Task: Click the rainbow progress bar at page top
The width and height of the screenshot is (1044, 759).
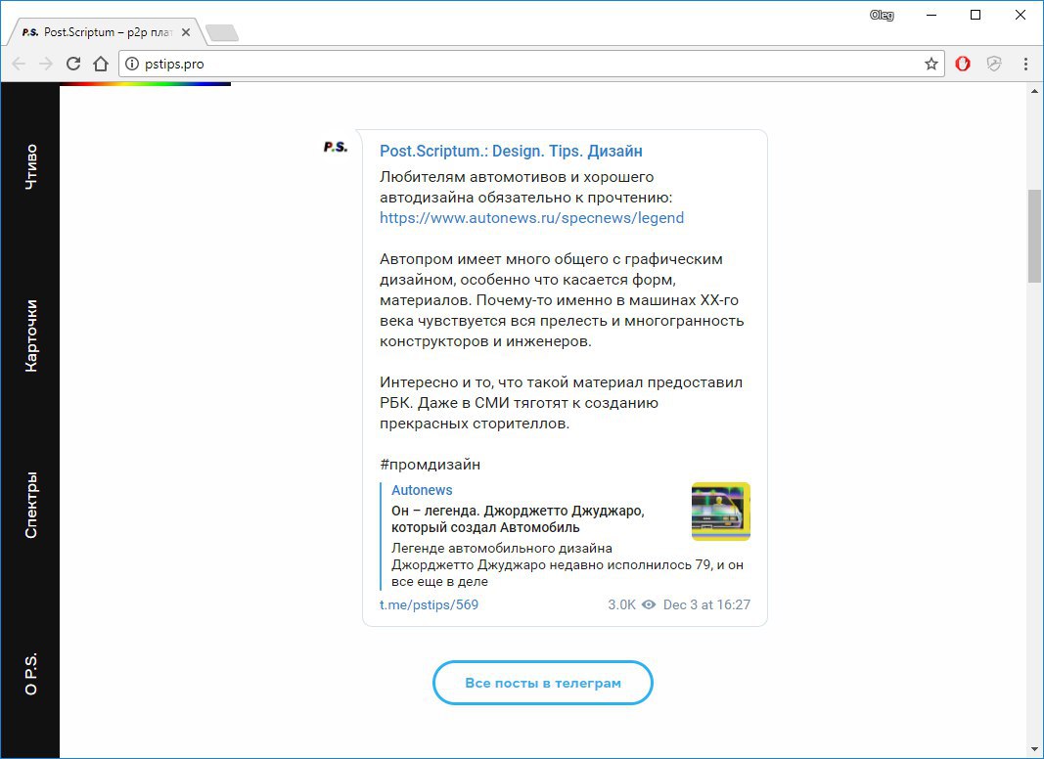Action: point(145,84)
